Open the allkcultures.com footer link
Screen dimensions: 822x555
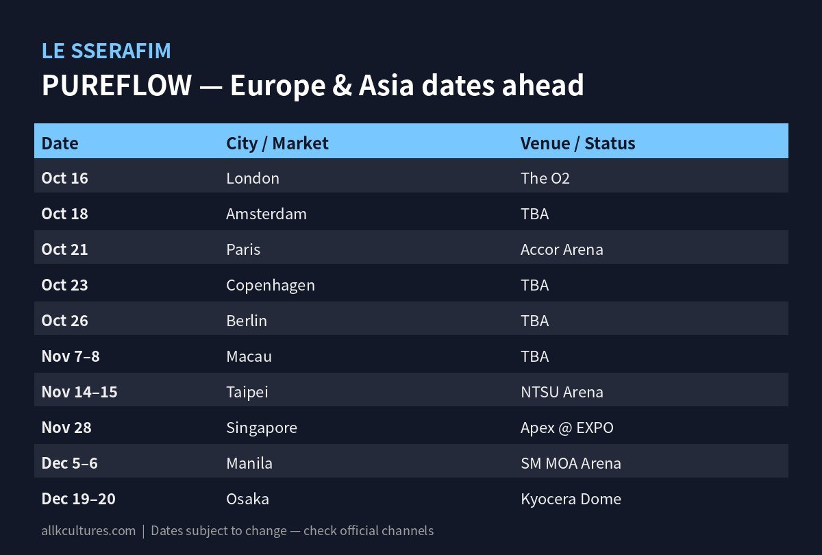pyautogui.click(x=88, y=531)
